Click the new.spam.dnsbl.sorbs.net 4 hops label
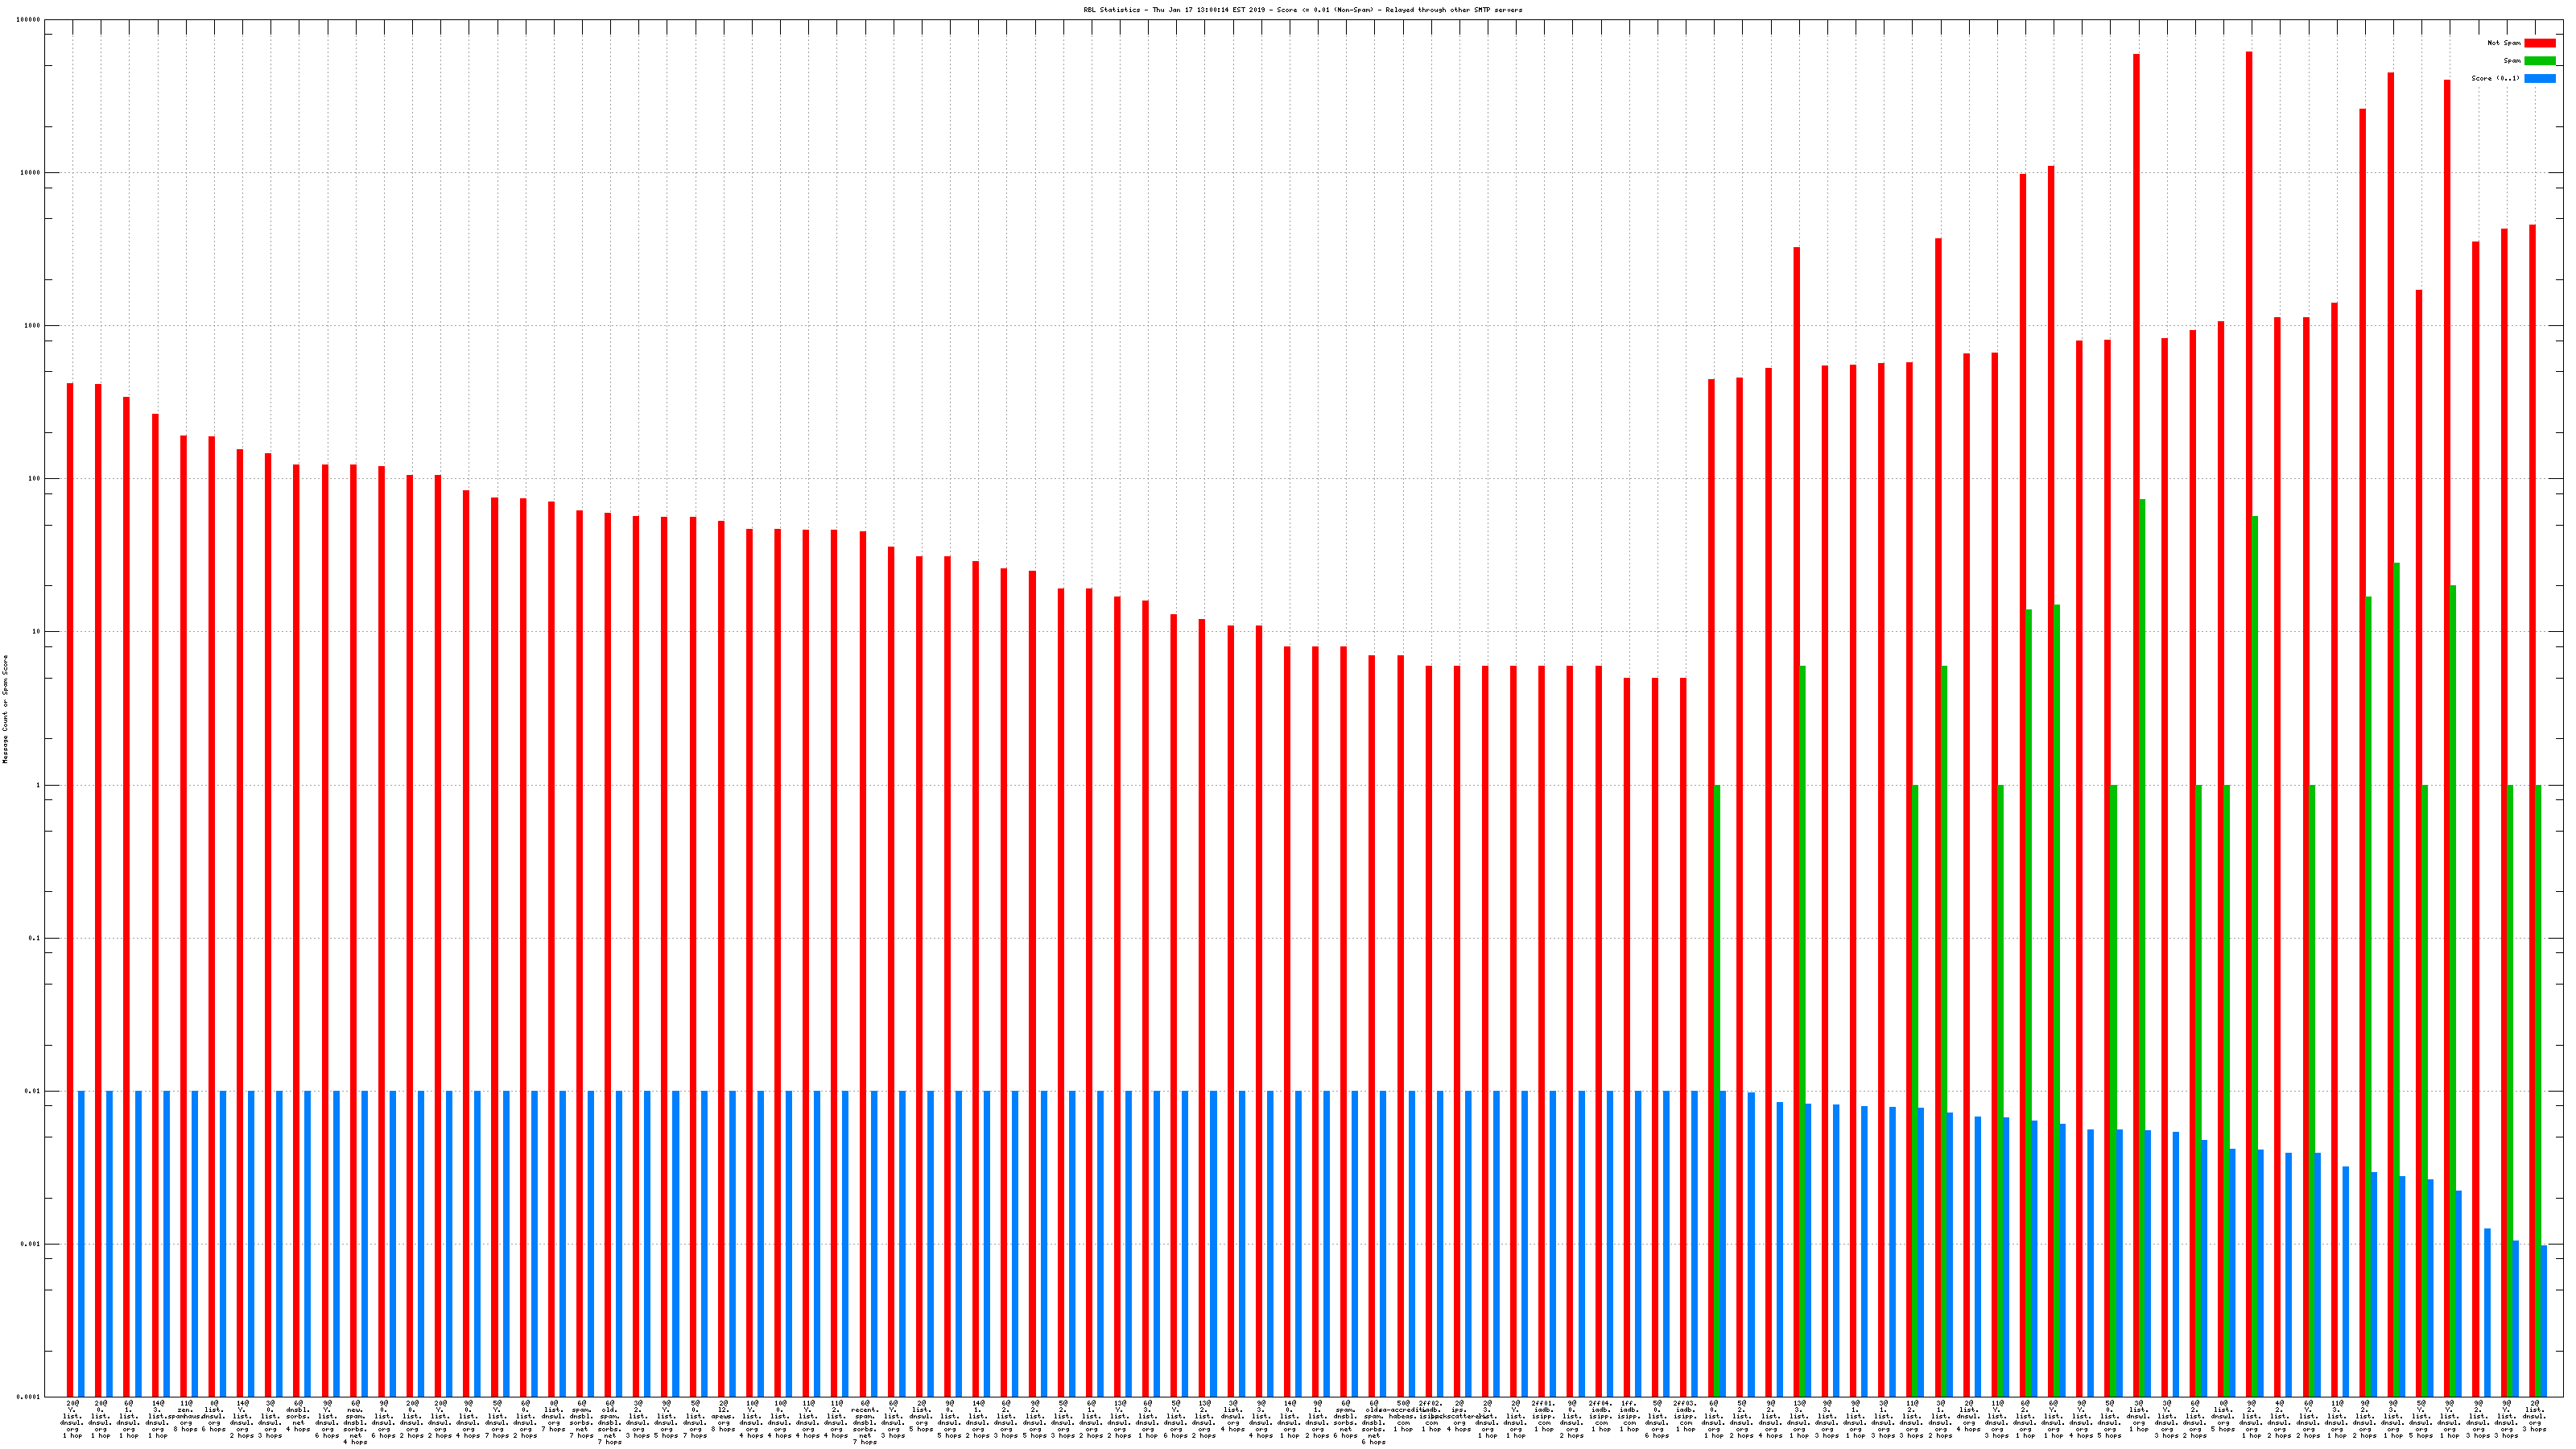This screenshot has height=1449, width=2576. pos(355,1423)
